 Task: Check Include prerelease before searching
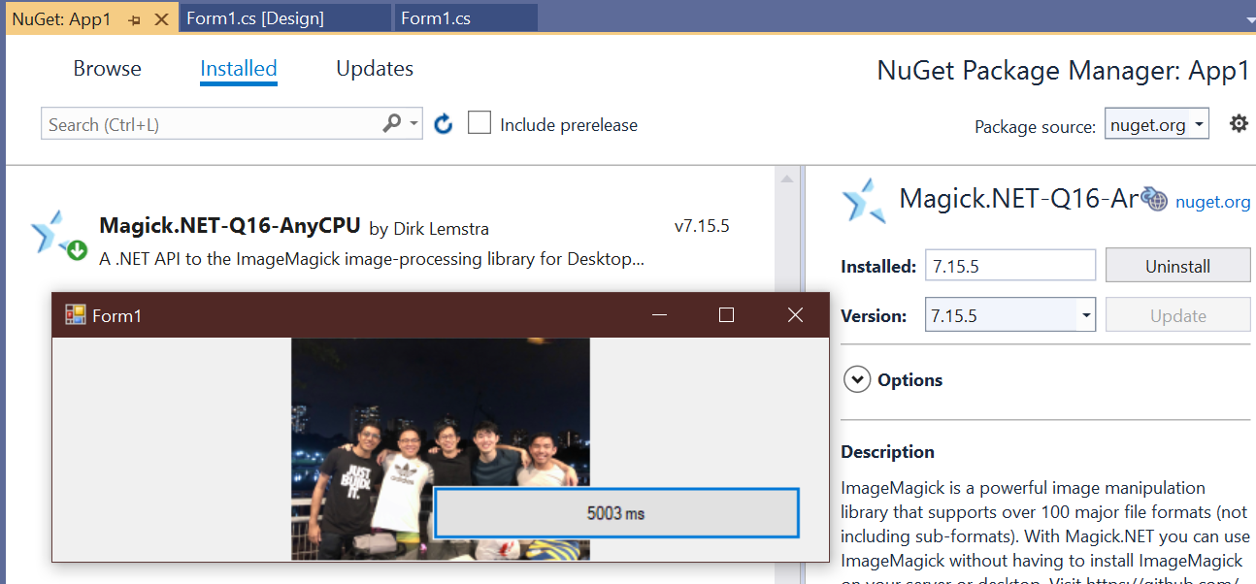[x=479, y=123]
